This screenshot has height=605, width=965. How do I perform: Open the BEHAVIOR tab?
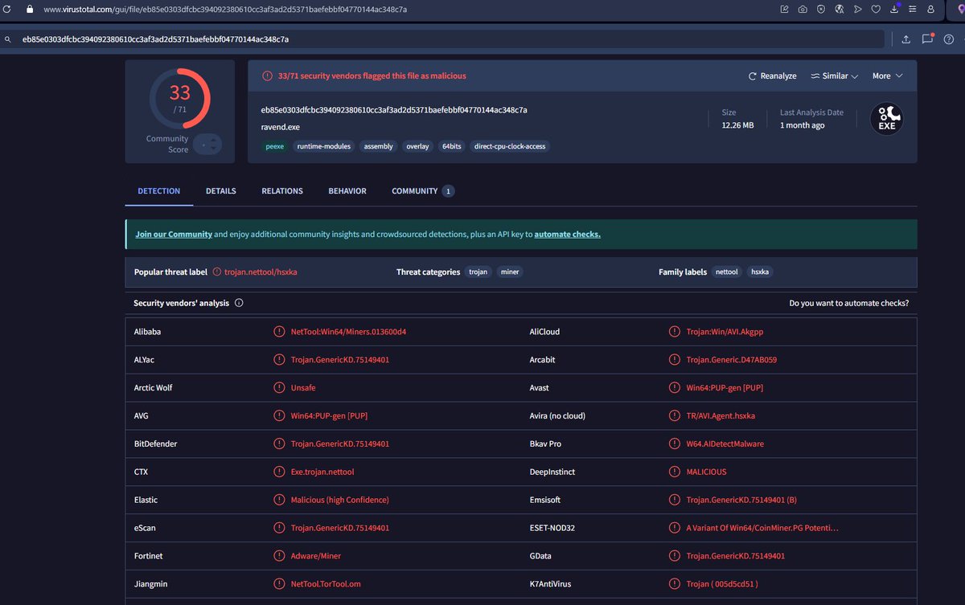(347, 191)
